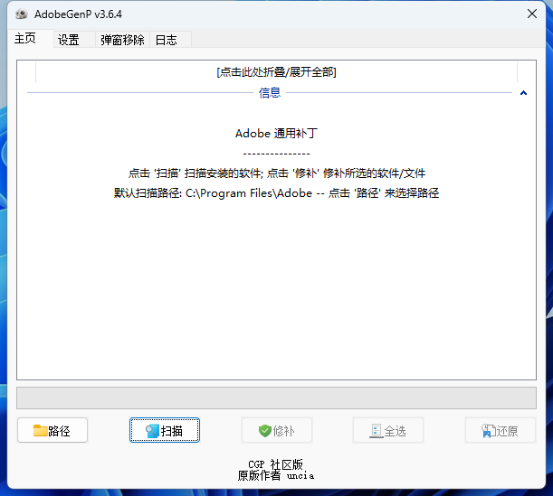
Task: Click [点击此处折叠/展开全部] header
Action: pos(276,71)
